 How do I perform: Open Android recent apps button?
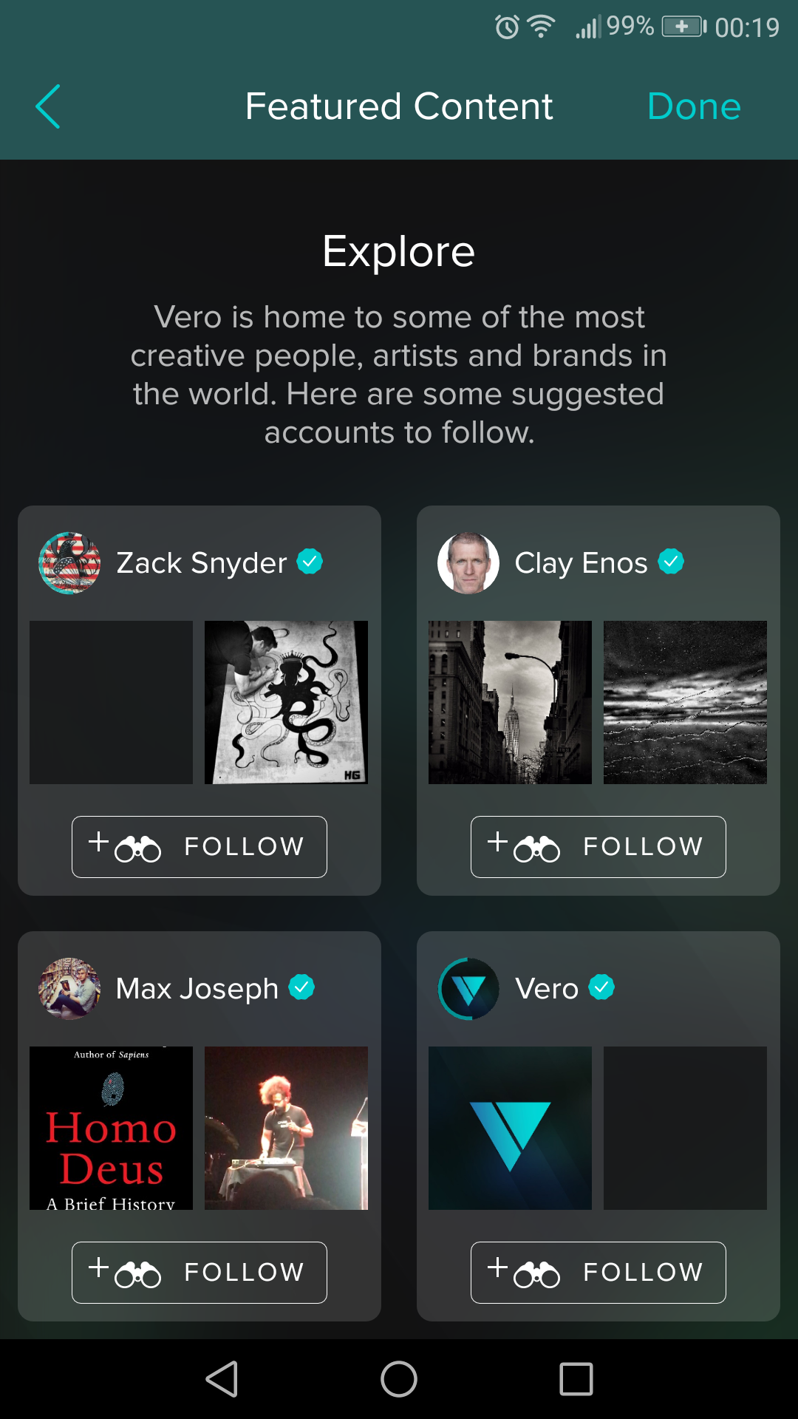coord(576,1379)
